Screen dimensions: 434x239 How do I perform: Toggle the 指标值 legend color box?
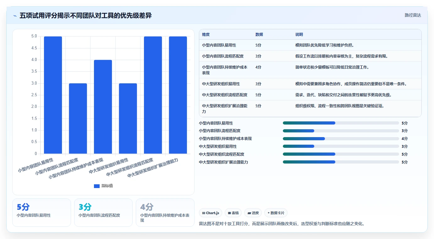[x=97, y=186]
